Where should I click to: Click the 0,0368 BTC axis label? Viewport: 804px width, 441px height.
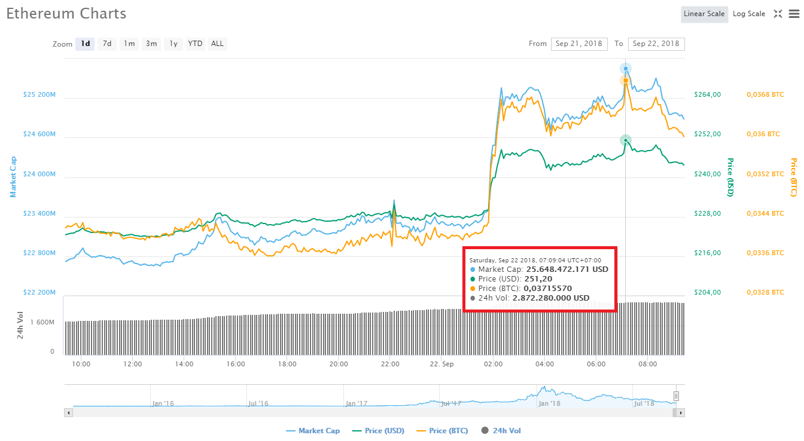click(765, 94)
